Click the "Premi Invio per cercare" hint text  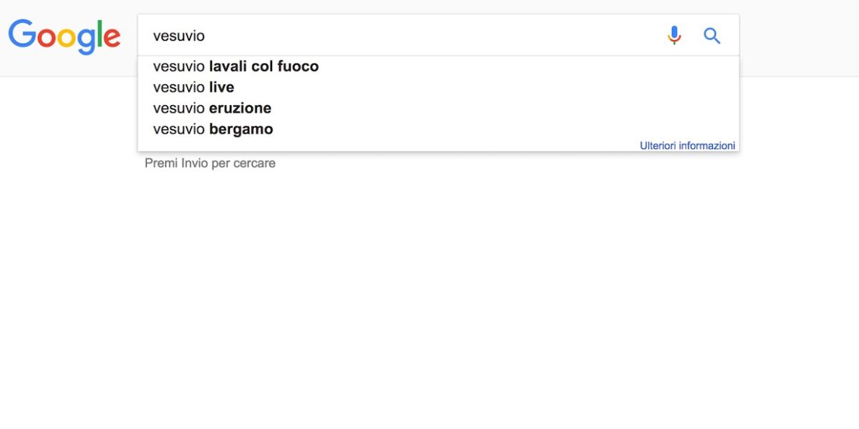(x=210, y=163)
